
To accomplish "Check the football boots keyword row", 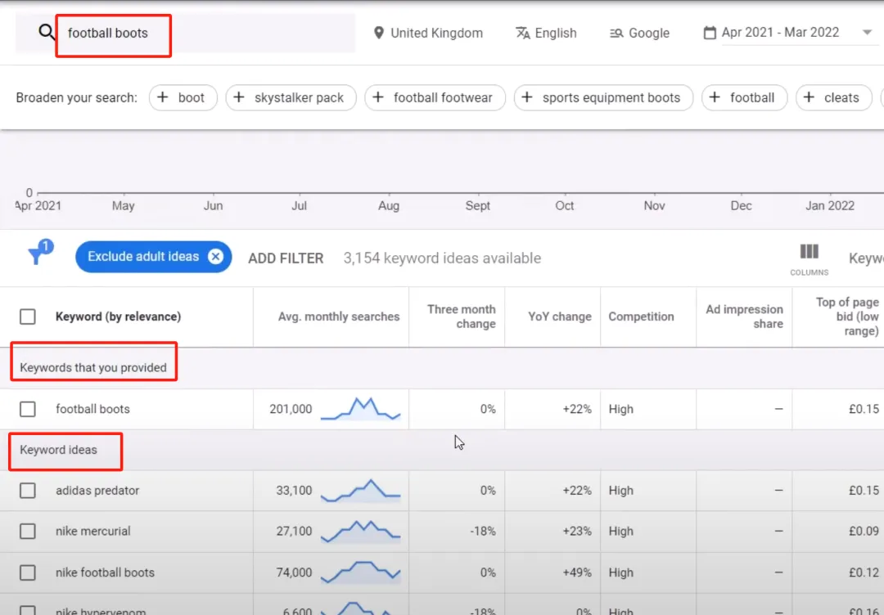I will (x=28, y=409).
